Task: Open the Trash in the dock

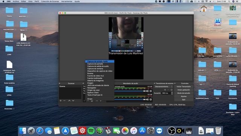Action: point(218,131)
